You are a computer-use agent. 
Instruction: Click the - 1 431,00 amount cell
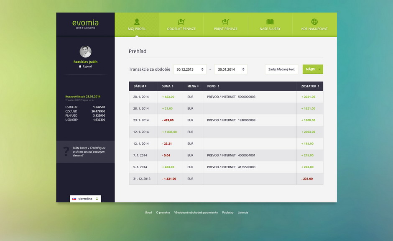point(169,179)
